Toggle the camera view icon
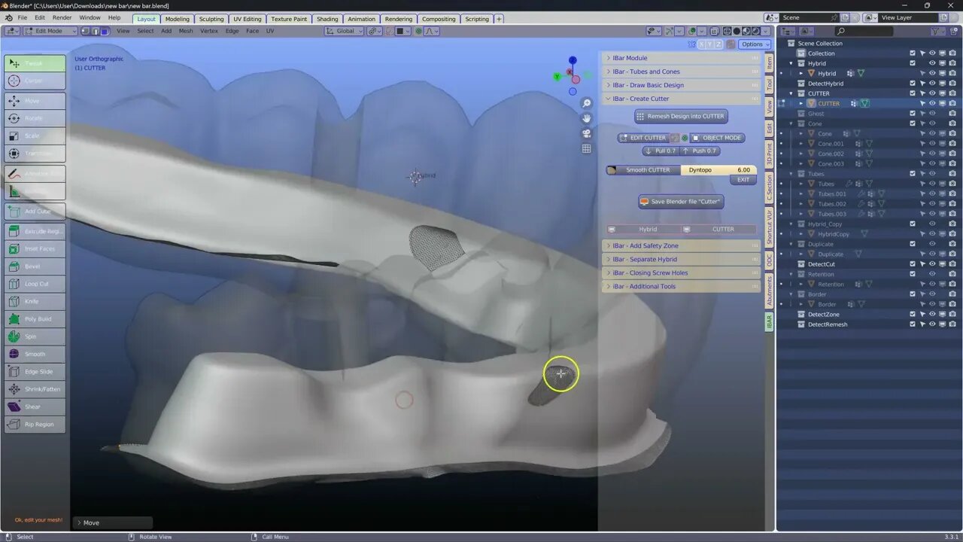This screenshot has height=542, width=963. (587, 134)
